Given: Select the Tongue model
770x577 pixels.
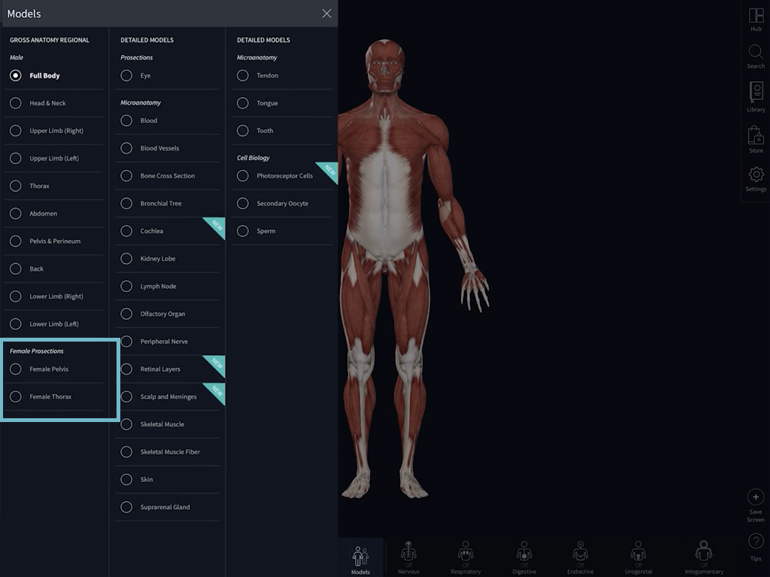Looking at the screenshot, I should click(243, 103).
